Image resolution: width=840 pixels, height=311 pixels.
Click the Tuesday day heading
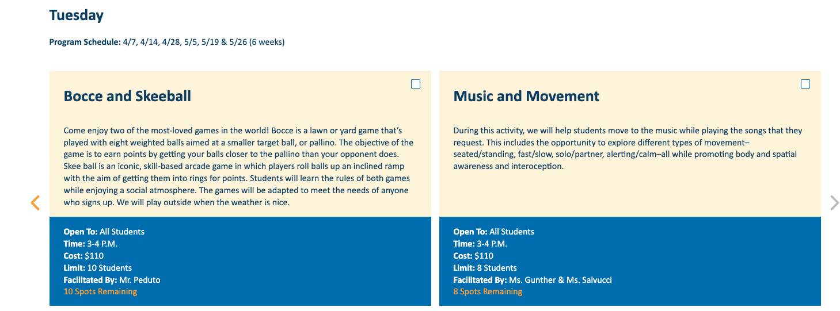[77, 16]
